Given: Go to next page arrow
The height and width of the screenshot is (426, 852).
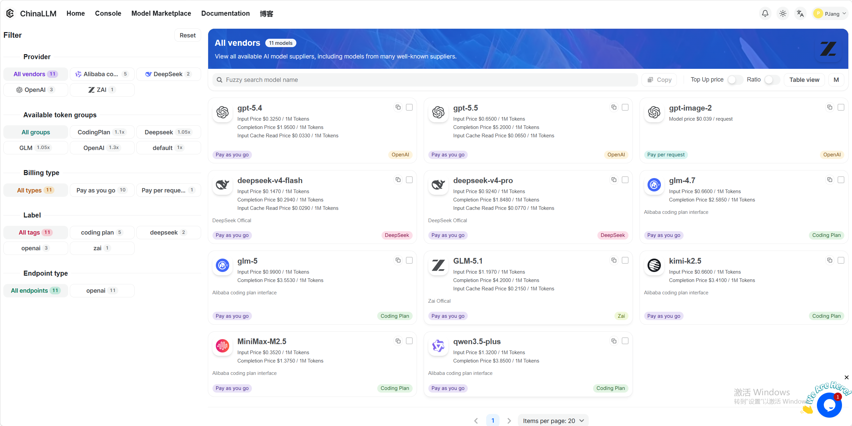Looking at the screenshot, I should (x=509, y=421).
